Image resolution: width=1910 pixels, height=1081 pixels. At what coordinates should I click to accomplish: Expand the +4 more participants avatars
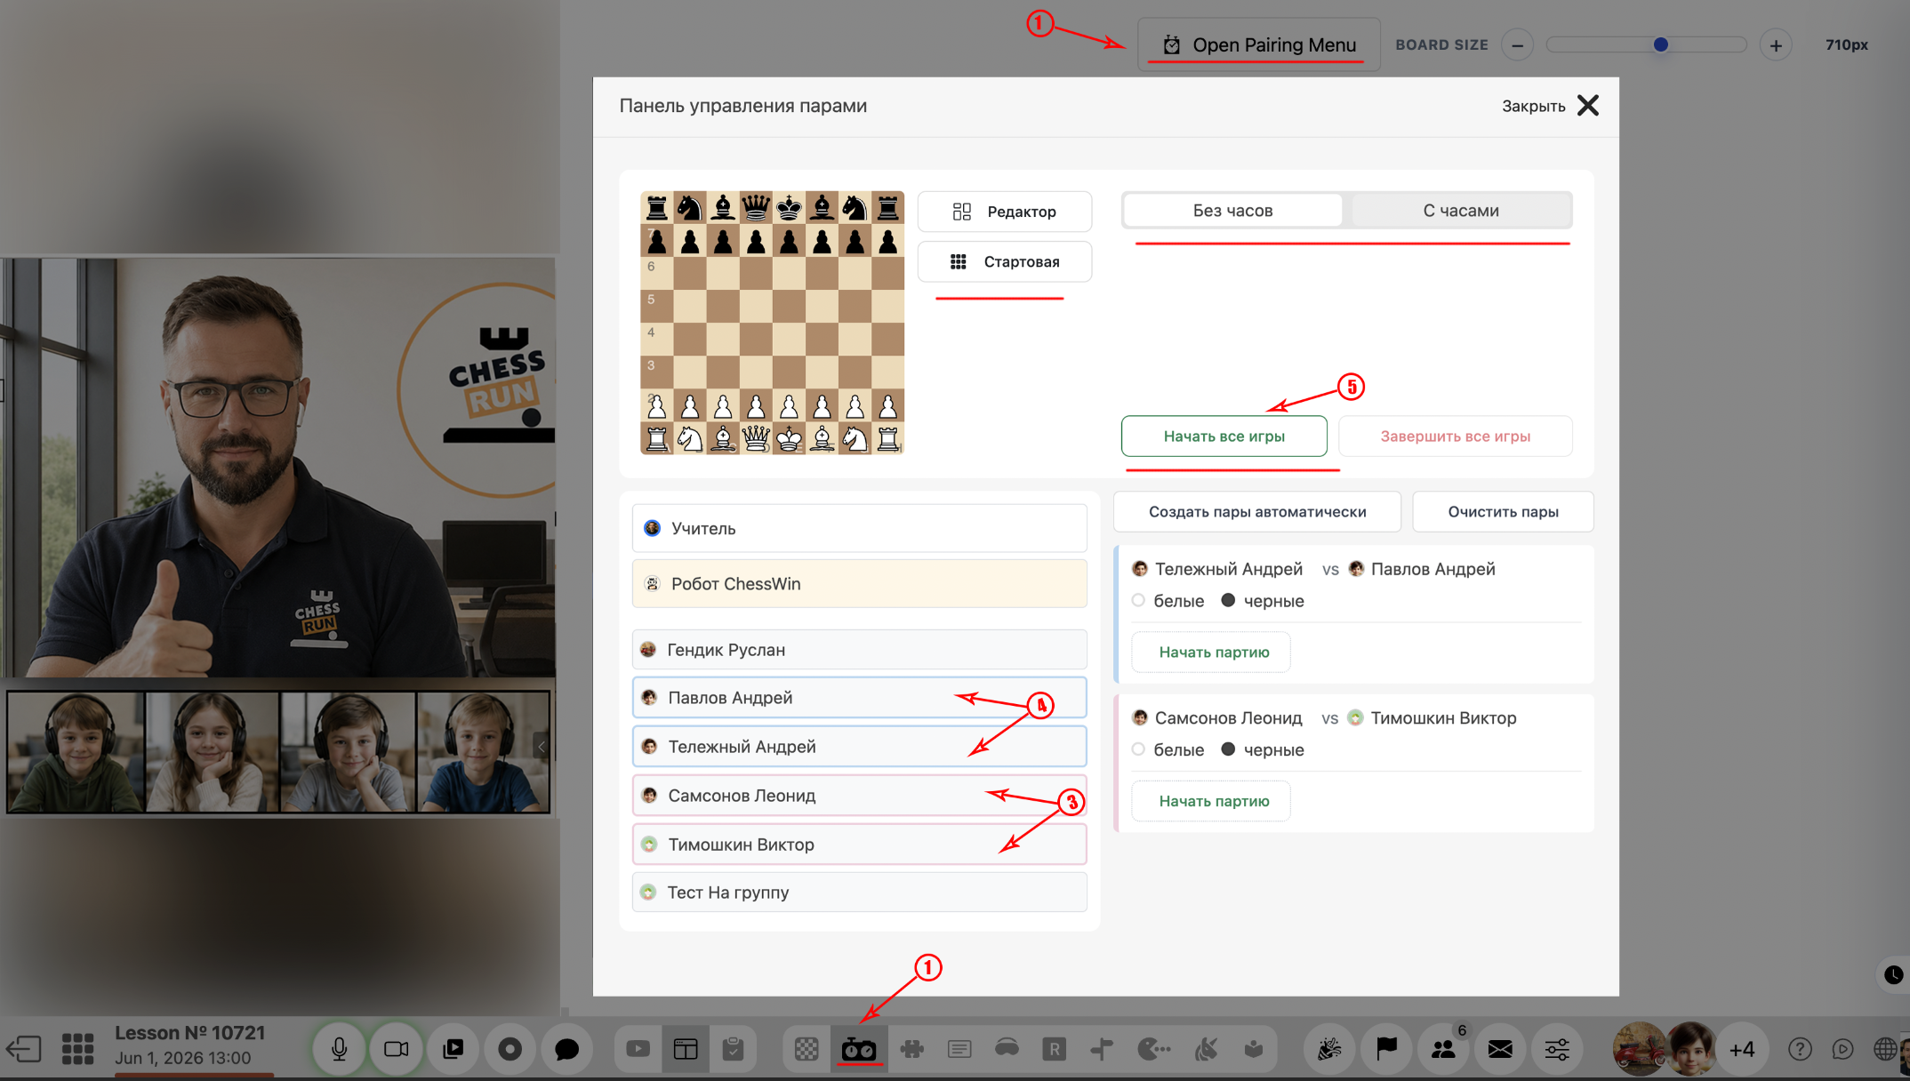(x=1742, y=1050)
